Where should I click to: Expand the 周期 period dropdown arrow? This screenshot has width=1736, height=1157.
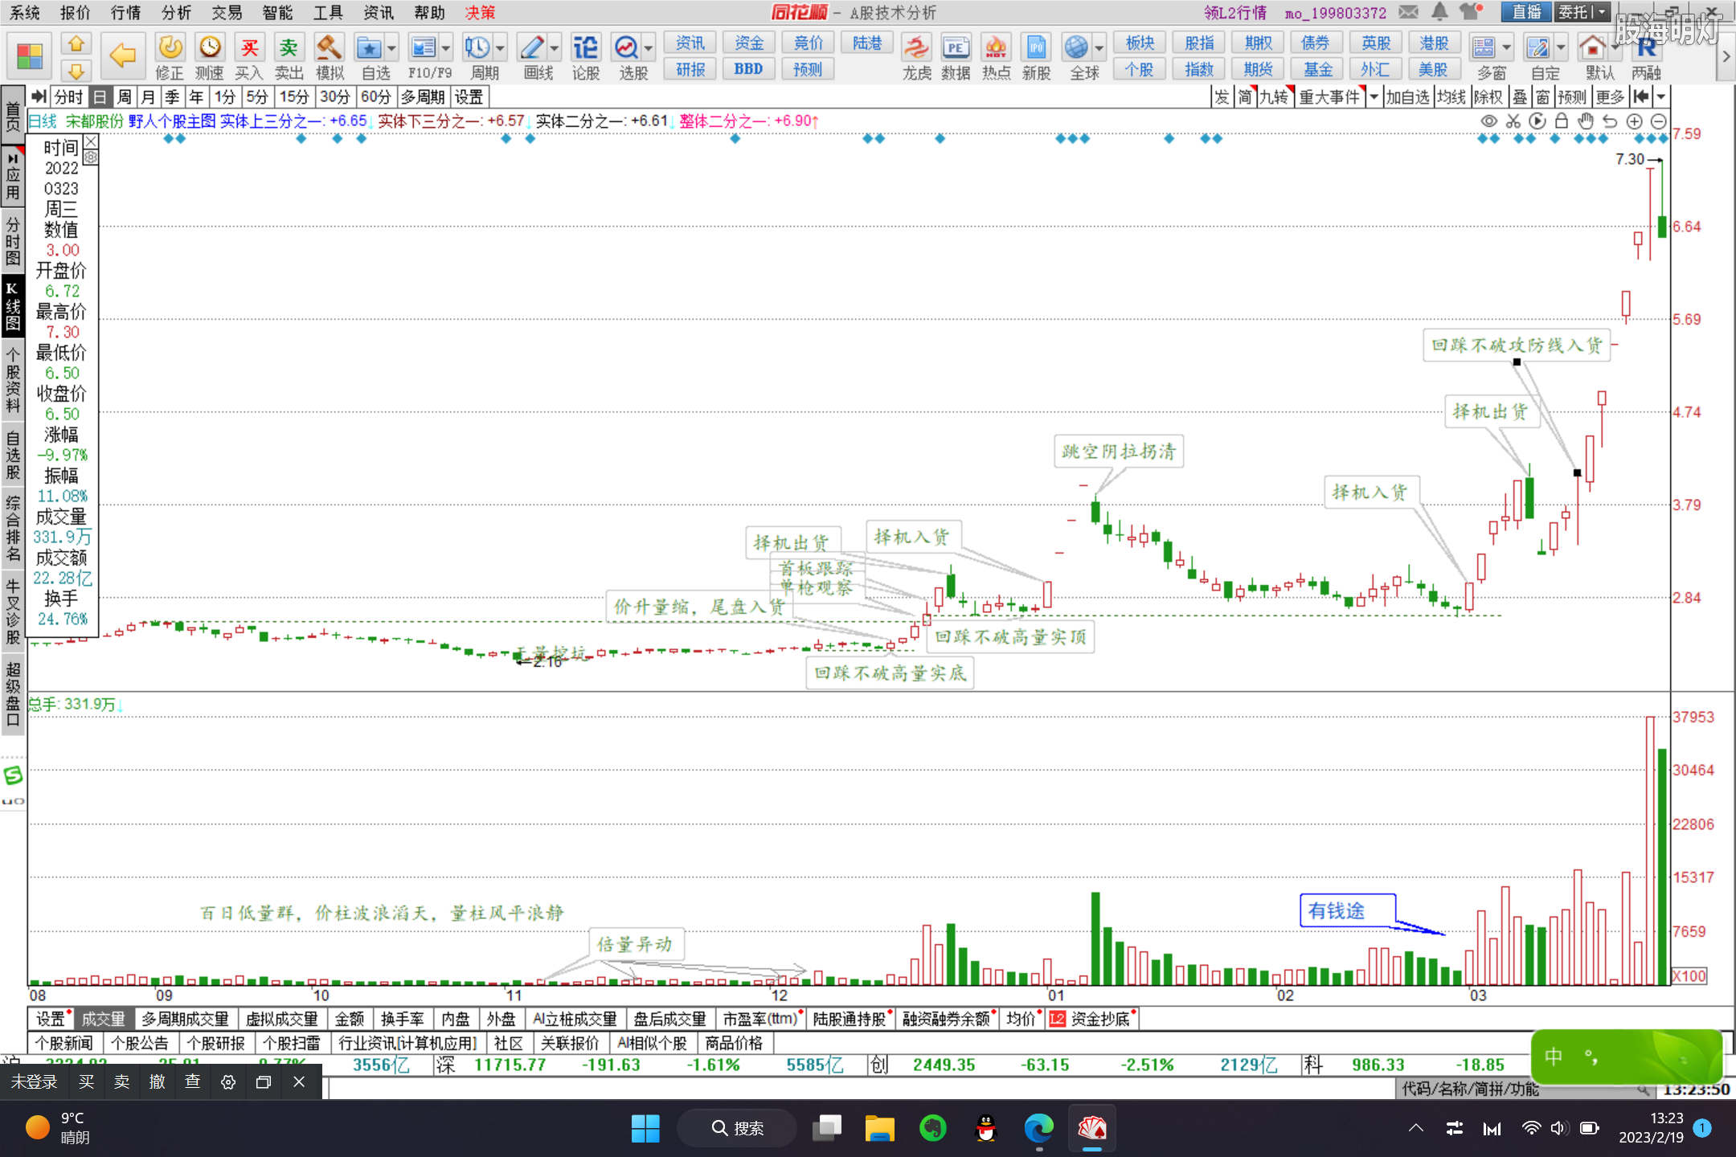[500, 48]
